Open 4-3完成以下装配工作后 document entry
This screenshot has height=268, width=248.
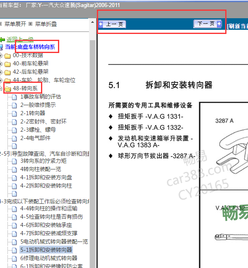click(x=44, y=201)
